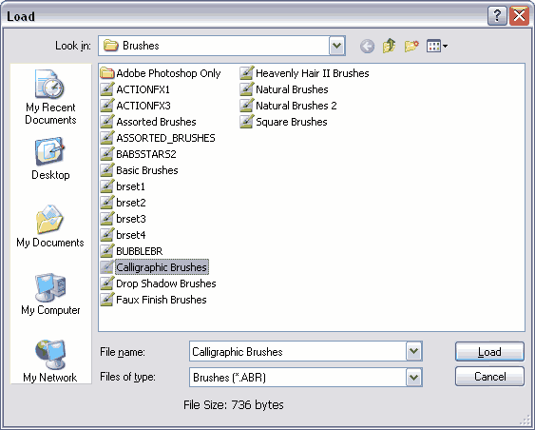Select My Computer in the places bar

[50, 294]
